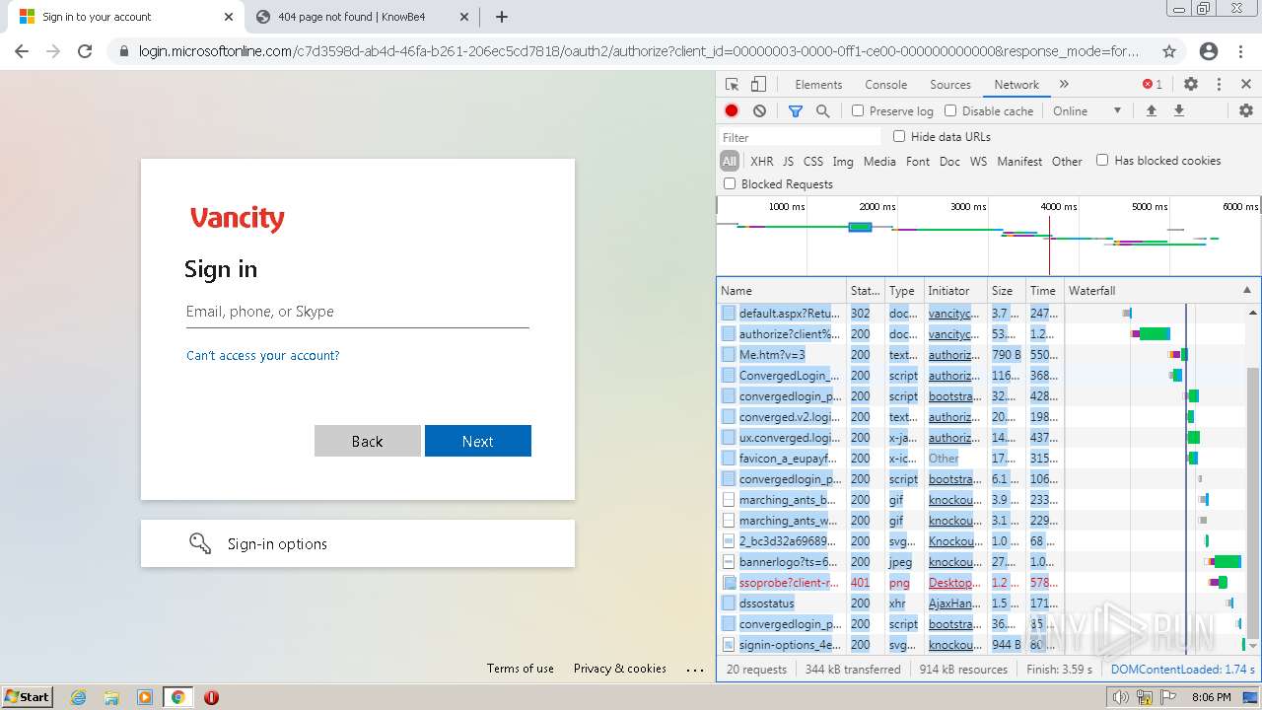Open Network panel settings gear
Image resolution: width=1262 pixels, height=710 pixels.
(x=1245, y=111)
